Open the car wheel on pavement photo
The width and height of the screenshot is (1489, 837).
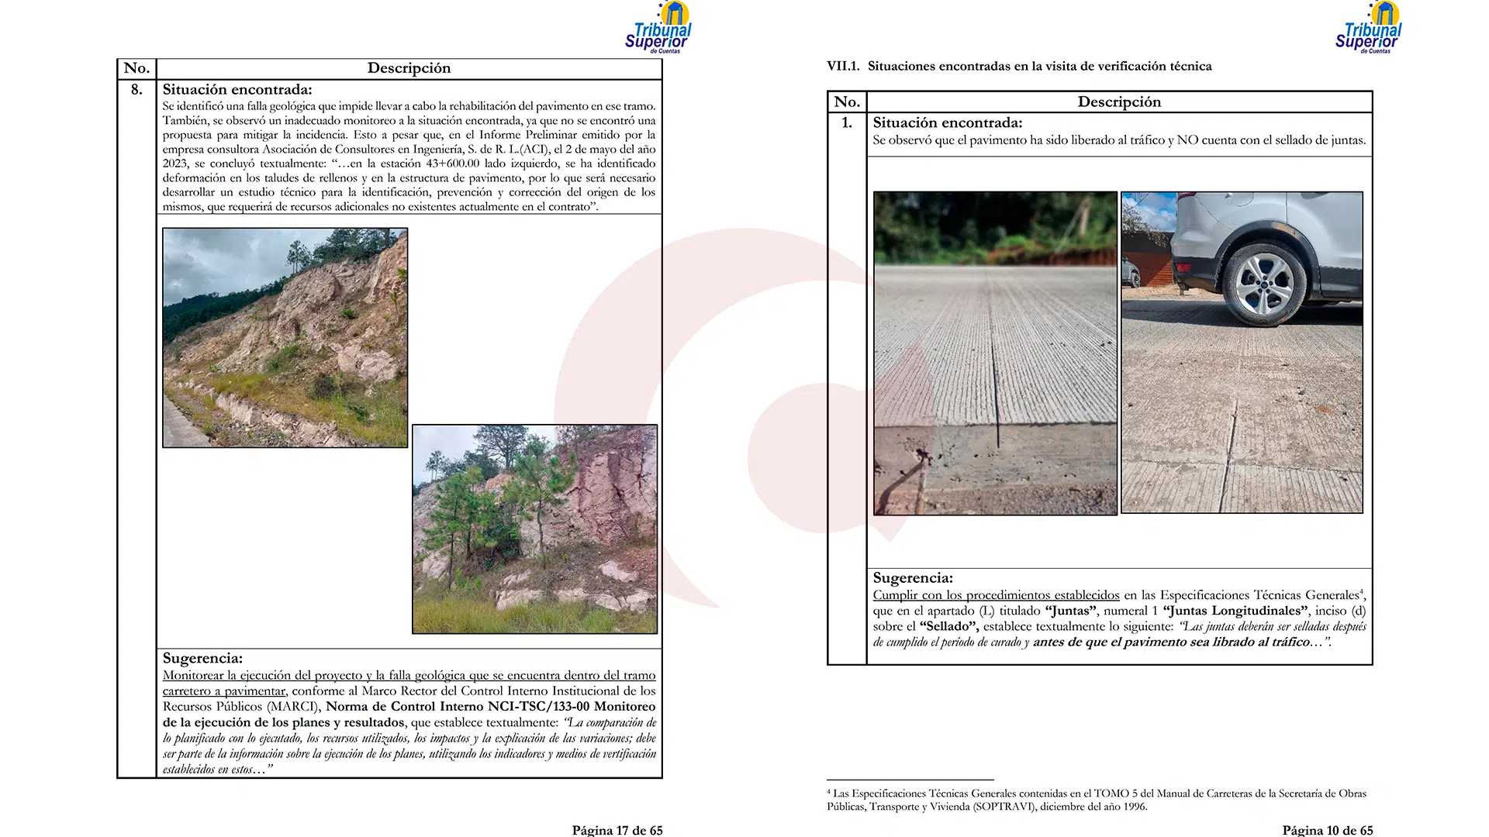click(x=1242, y=353)
